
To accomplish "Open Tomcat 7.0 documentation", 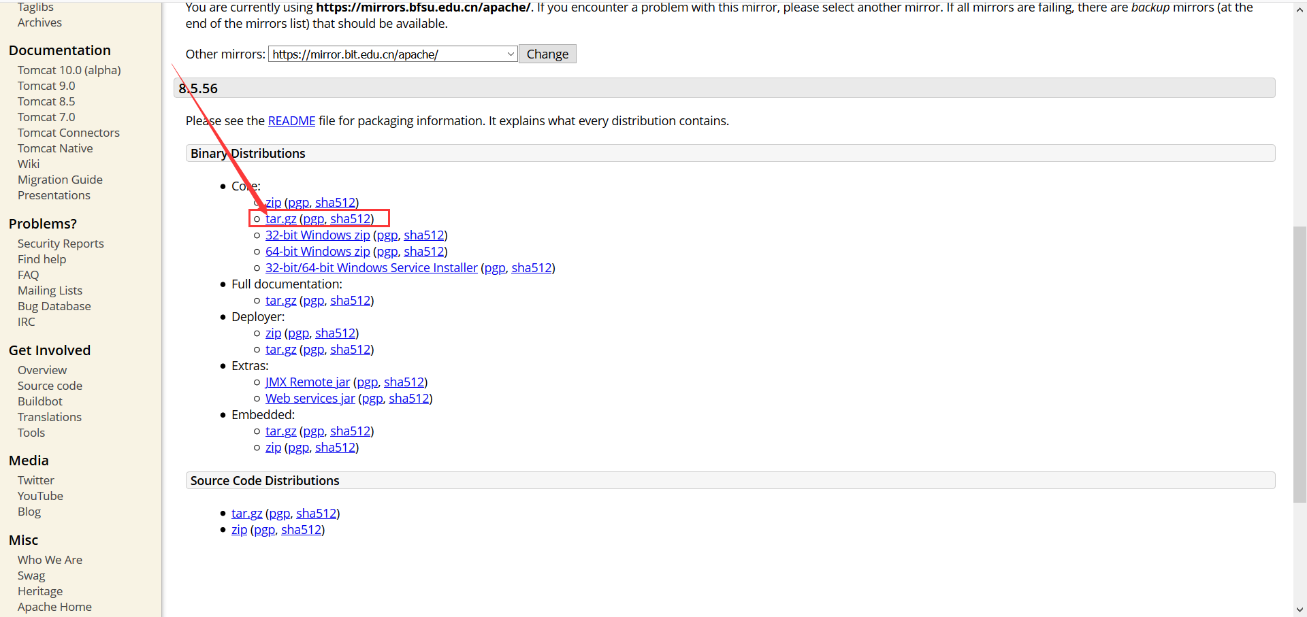I will pyautogui.click(x=46, y=117).
